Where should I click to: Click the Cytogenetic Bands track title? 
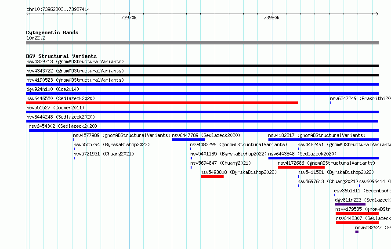point(52,32)
